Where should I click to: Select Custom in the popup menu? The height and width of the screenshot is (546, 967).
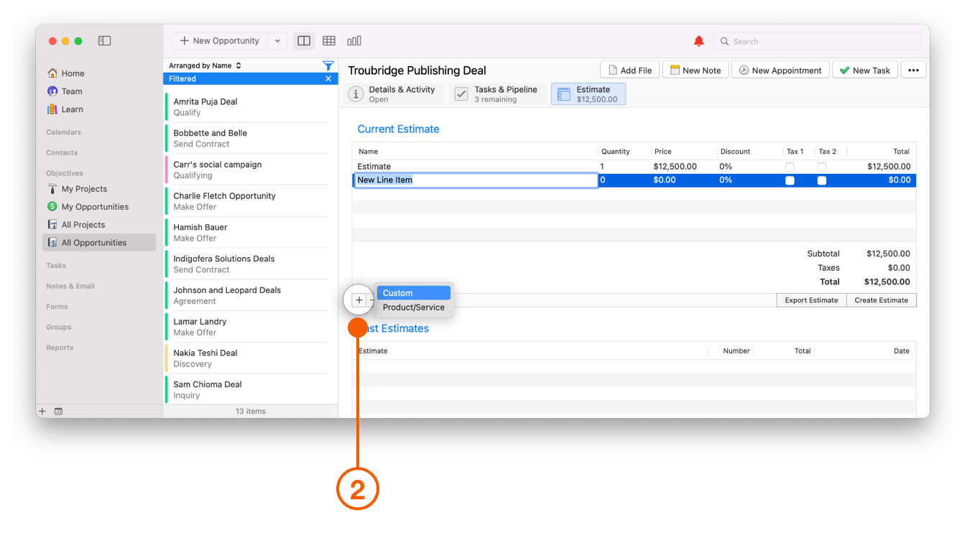pos(413,293)
